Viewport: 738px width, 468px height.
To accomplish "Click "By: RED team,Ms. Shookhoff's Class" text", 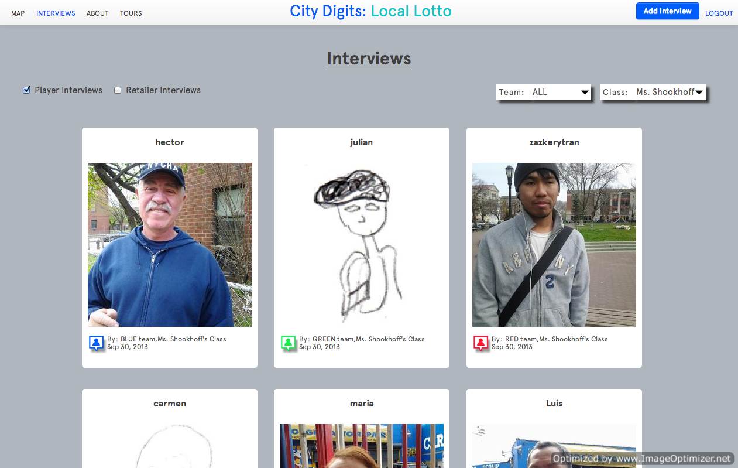I will coord(550,339).
